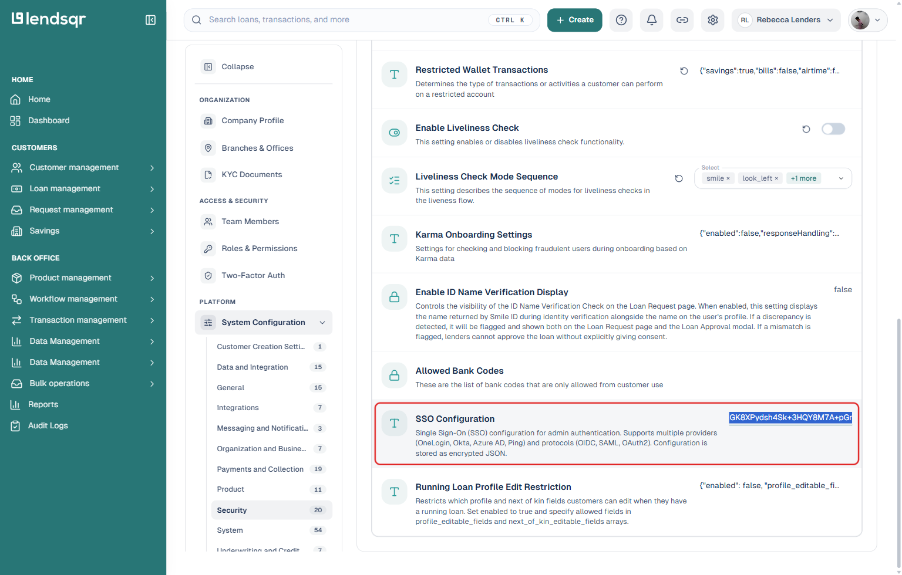Click the Create button

(575, 20)
